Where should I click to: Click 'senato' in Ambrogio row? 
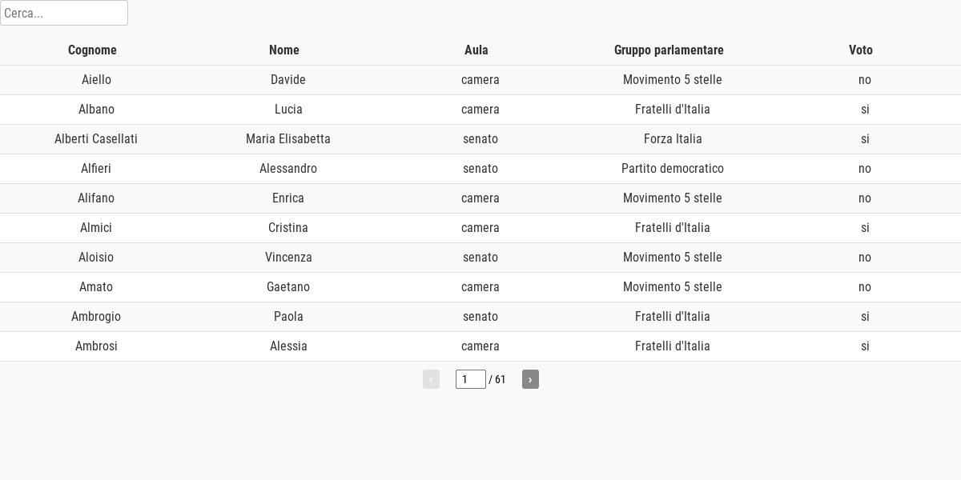[480, 317]
